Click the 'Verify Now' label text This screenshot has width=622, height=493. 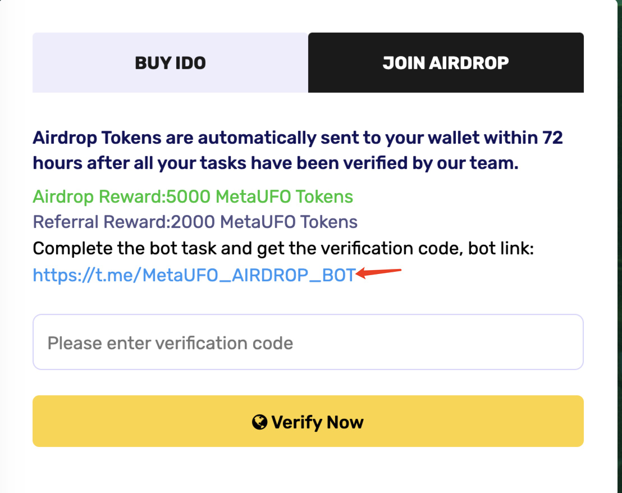pos(317,422)
